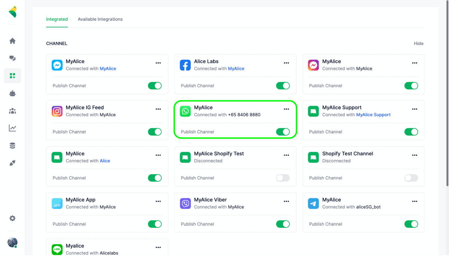Open three-dot menu on MyAlice App card
The image size is (449, 256).
coord(158,201)
